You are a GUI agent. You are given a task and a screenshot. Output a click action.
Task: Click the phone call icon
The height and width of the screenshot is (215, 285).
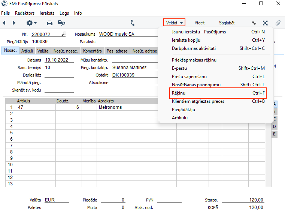click(133, 23)
